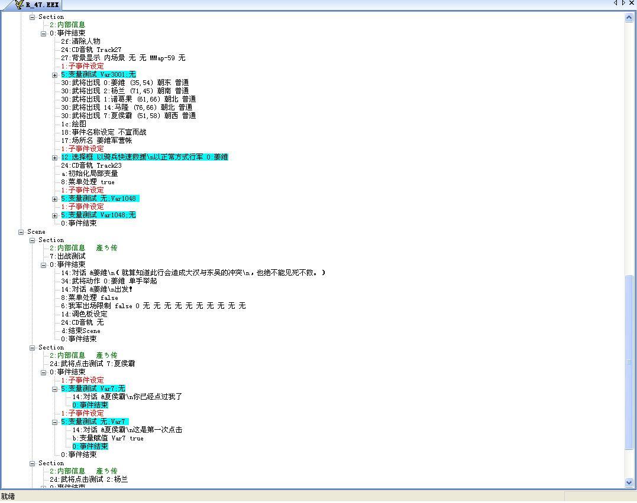This screenshot has height=503, width=637.
Task: Select 2f:清除人物 row
Action: pyautogui.click(x=80, y=41)
